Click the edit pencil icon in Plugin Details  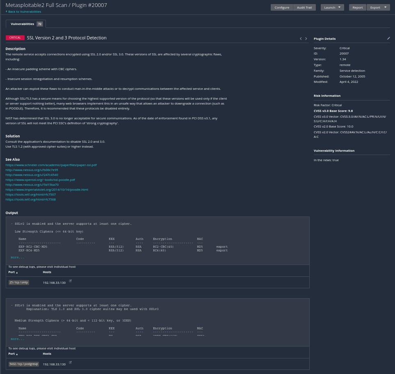pos(388,38)
